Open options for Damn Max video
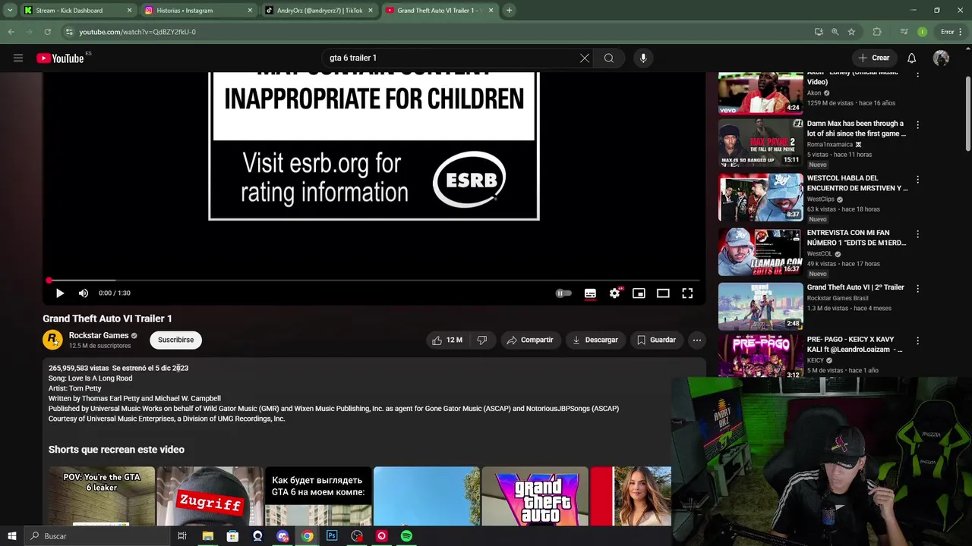Image resolution: width=972 pixels, height=546 pixels. 917,125
